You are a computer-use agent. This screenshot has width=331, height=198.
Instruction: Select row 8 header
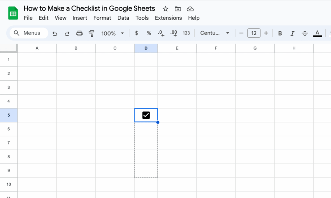pyautogui.click(x=9, y=157)
